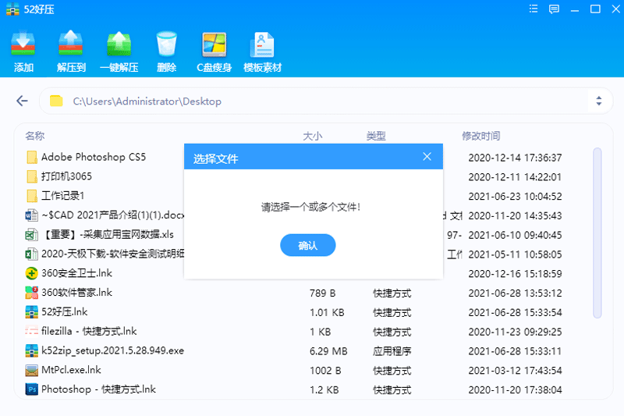Go back using the left arrow

(23, 101)
